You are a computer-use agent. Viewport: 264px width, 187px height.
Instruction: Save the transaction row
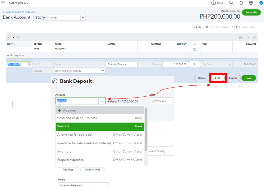click(248, 78)
